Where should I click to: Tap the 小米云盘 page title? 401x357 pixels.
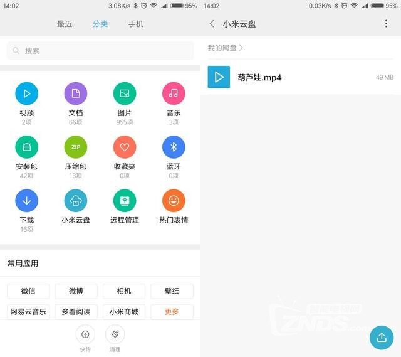tap(239, 24)
